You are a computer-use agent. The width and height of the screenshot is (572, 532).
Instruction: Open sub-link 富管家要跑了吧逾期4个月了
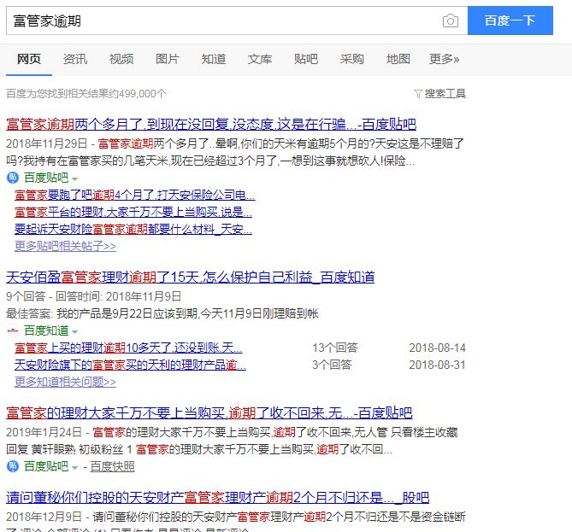click(134, 195)
